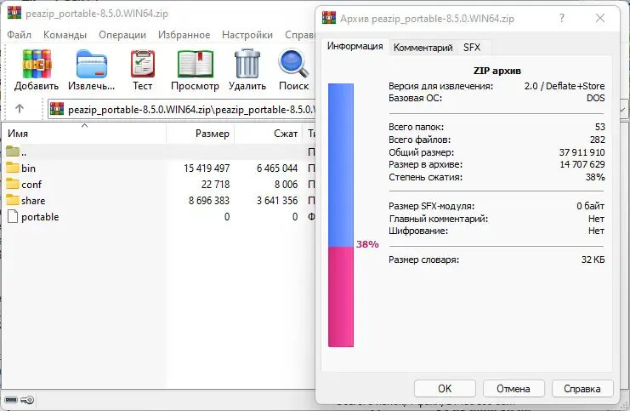Sort by the Имя column header

84,134
